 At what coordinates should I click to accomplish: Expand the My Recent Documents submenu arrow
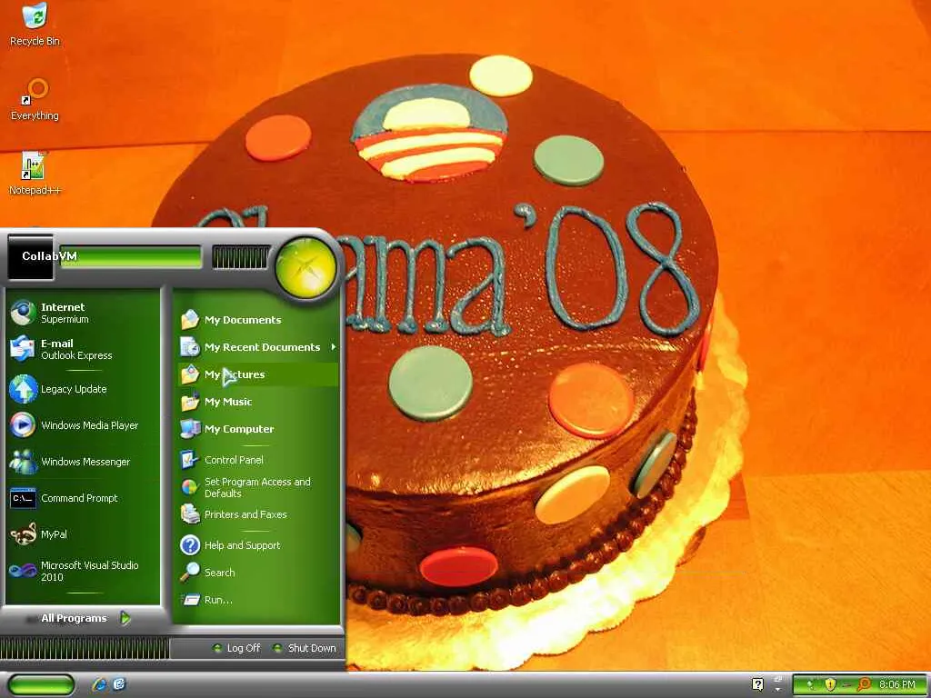point(334,346)
